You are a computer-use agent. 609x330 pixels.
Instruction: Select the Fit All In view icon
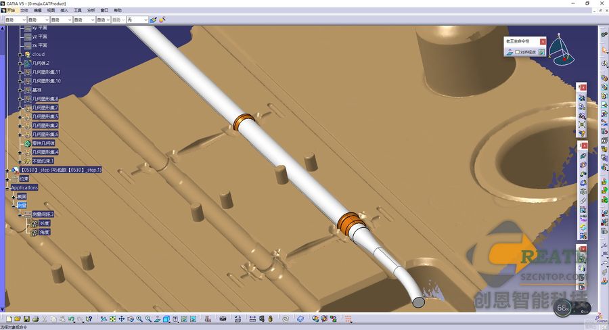click(112, 319)
